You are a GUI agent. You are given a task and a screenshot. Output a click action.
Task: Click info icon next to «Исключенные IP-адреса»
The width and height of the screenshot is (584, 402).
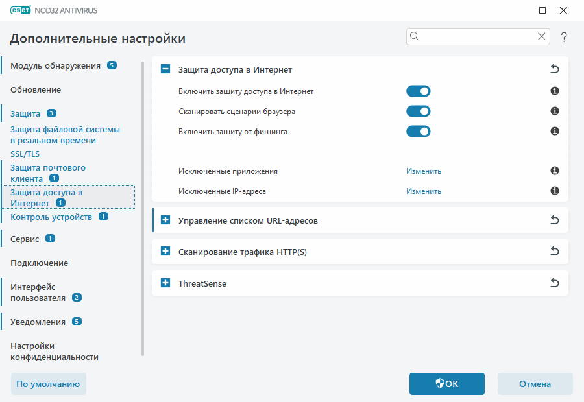point(554,191)
